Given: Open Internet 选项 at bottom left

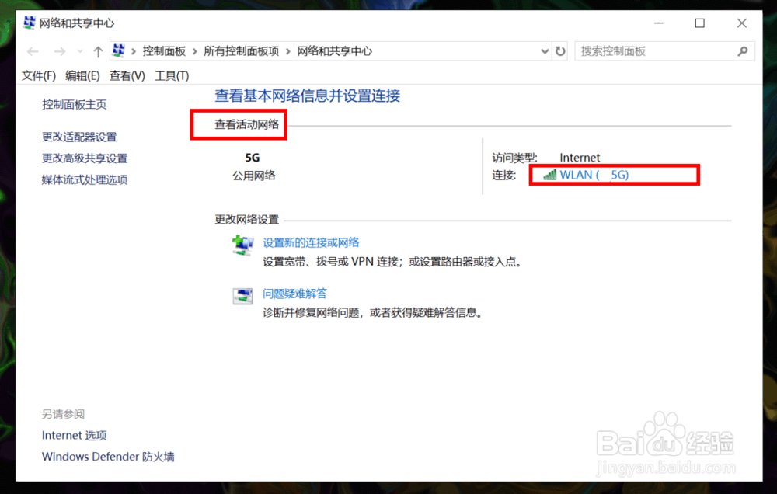Looking at the screenshot, I should [x=74, y=435].
